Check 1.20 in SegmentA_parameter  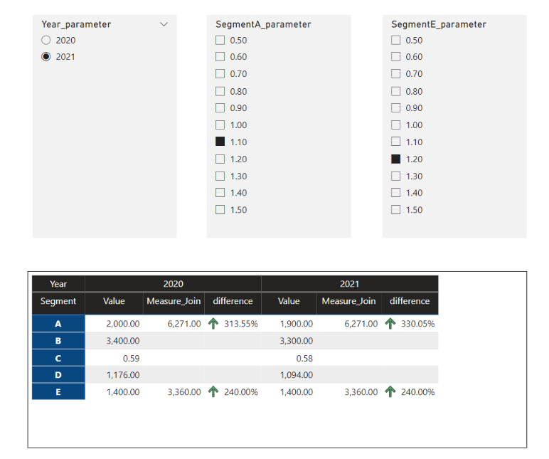220,159
